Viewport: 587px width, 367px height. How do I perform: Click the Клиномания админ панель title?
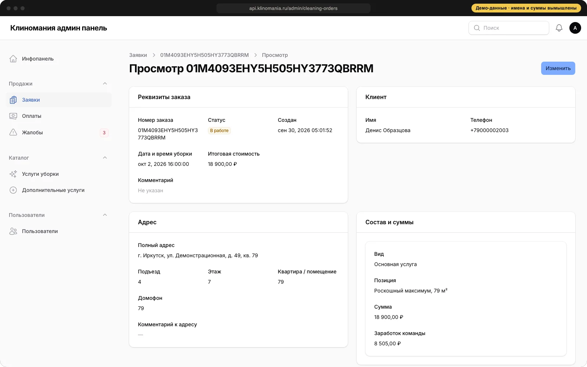point(59,28)
